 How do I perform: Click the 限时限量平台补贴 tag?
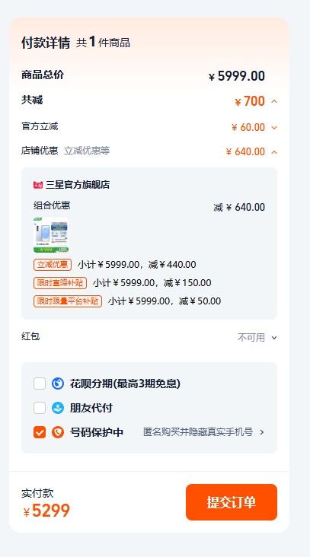[x=68, y=301]
